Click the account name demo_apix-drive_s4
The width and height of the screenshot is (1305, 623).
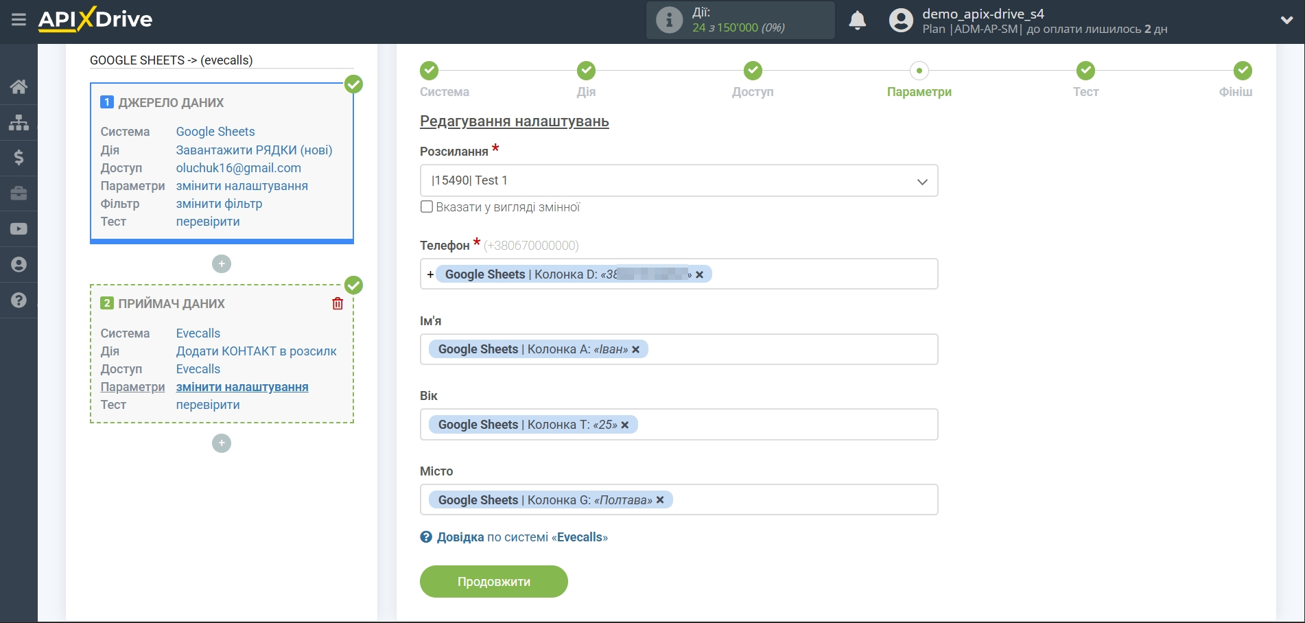tap(983, 14)
